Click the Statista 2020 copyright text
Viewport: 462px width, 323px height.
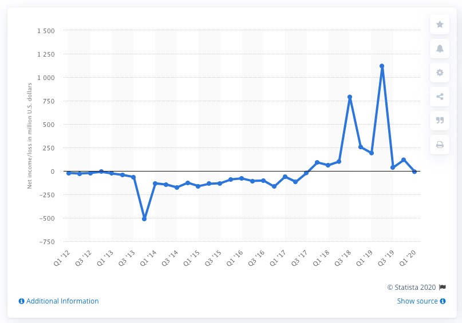(x=411, y=288)
